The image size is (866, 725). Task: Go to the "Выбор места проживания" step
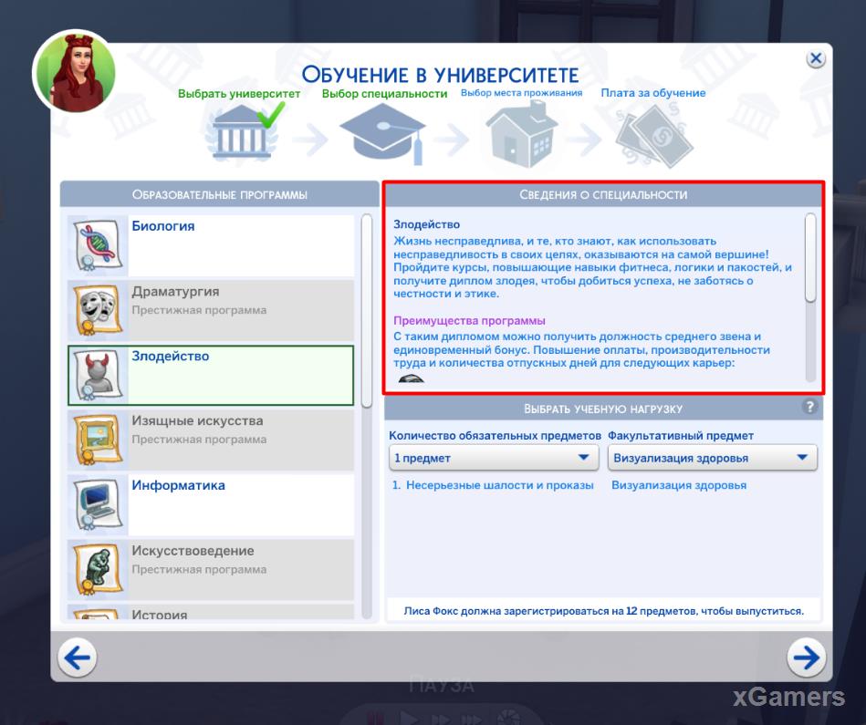521,93
